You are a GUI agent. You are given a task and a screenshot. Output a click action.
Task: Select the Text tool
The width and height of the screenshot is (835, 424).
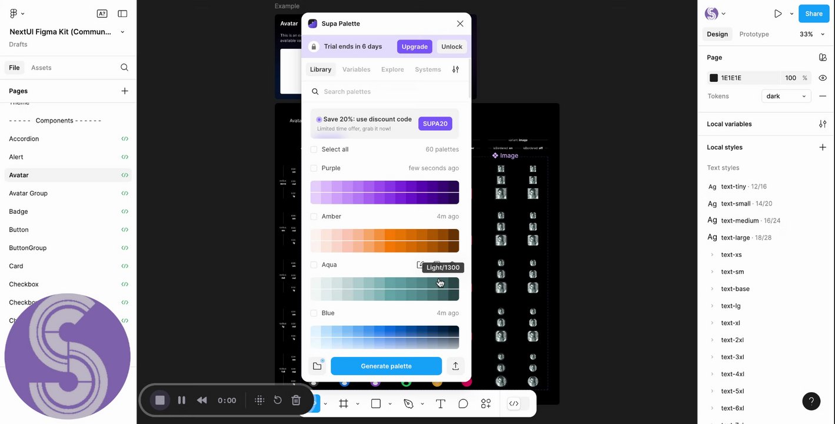pyautogui.click(x=440, y=403)
